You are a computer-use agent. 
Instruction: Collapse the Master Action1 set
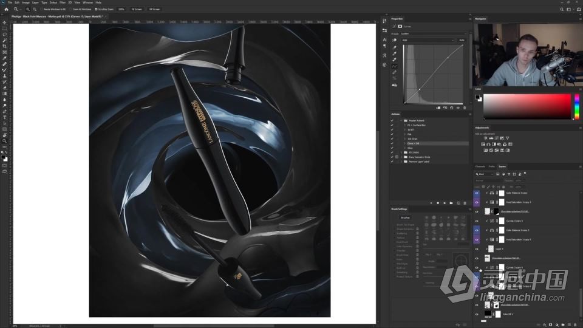(401, 120)
